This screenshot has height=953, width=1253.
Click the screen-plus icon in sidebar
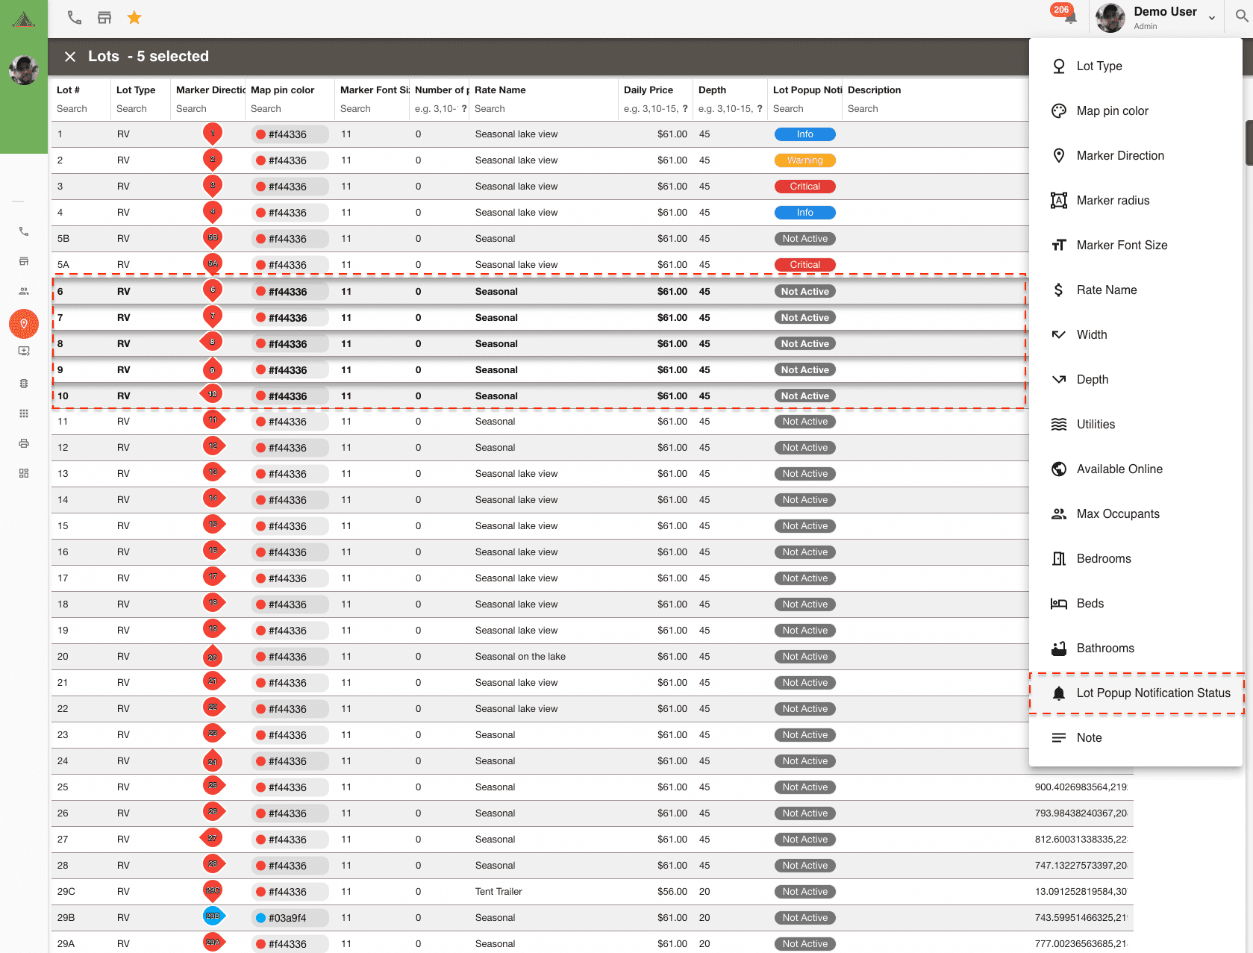pyautogui.click(x=24, y=351)
